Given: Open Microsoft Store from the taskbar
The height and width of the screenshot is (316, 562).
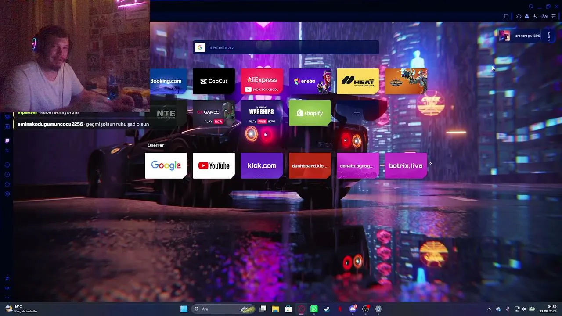Looking at the screenshot, I should (288, 309).
